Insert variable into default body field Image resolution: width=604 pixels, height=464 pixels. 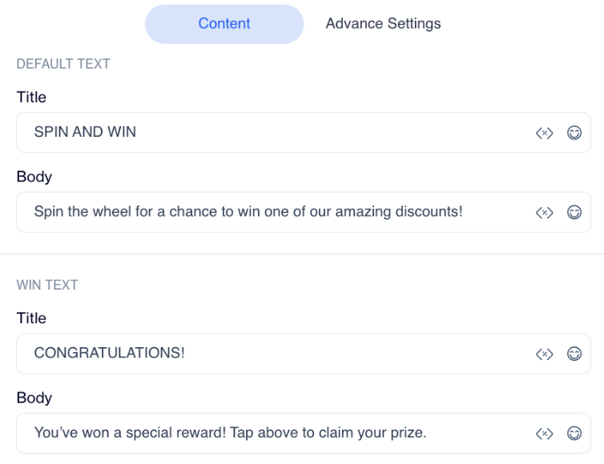click(545, 212)
